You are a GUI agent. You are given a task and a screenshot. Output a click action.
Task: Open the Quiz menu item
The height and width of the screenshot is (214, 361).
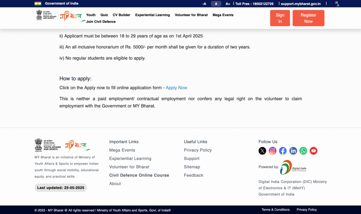[x=104, y=15]
